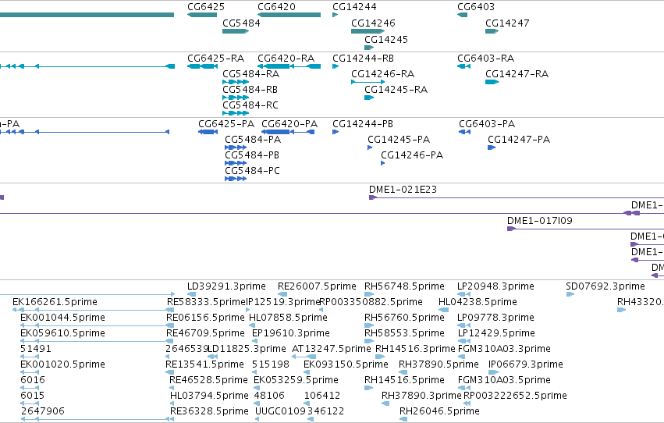Click the CG14247-RA transcript glyph

[x=492, y=82]
